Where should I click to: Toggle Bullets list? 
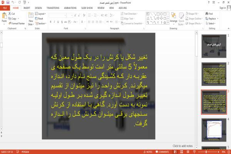(x=90, y=15)
